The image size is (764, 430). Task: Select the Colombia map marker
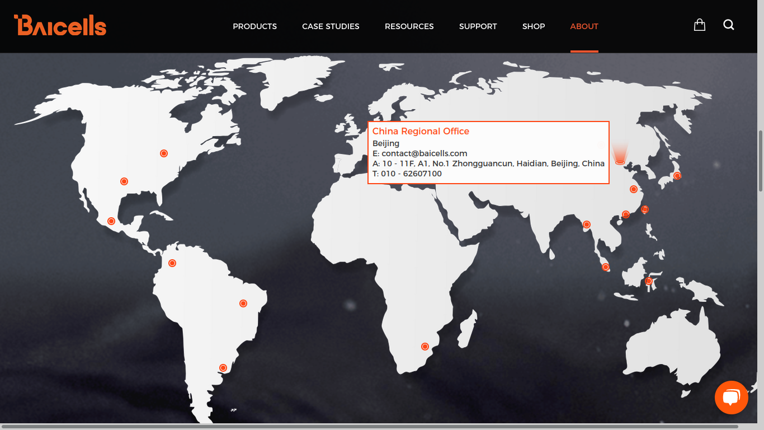coord(172,263)
